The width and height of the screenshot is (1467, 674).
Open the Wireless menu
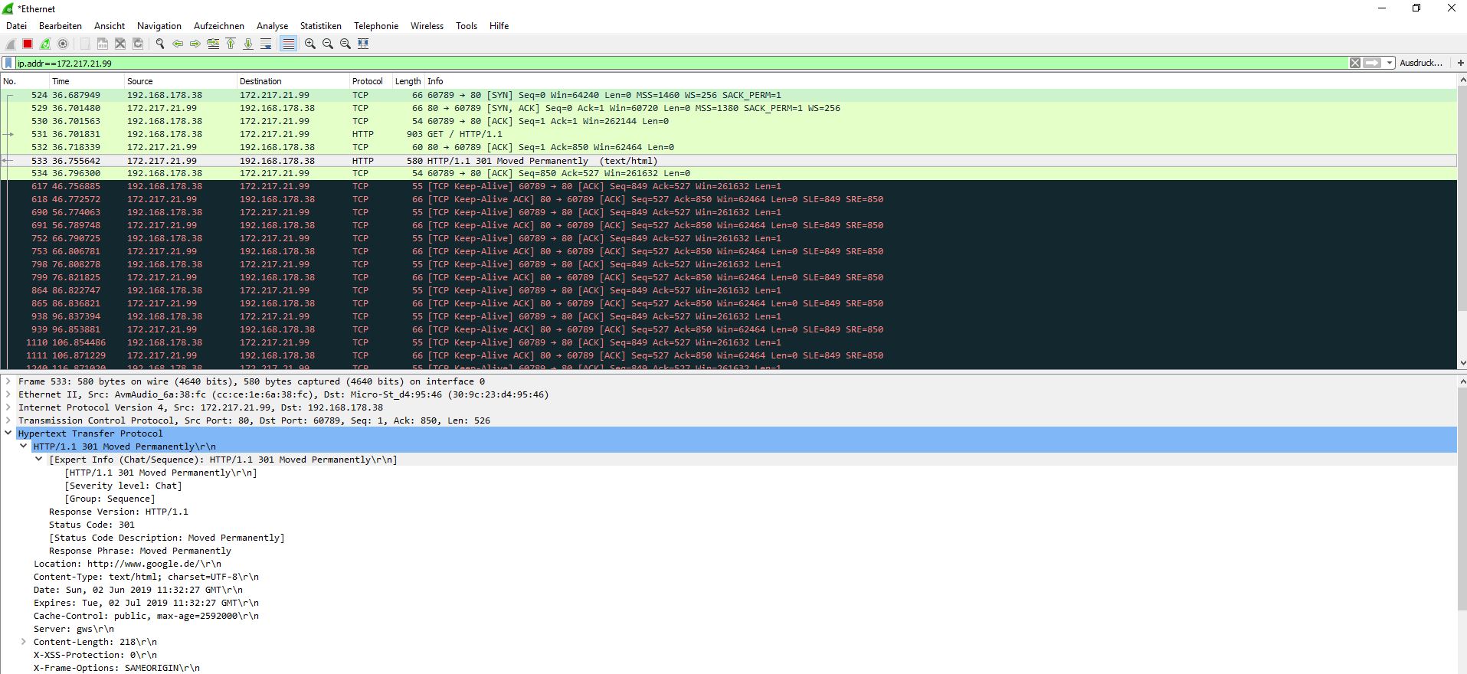pos(427,26)
